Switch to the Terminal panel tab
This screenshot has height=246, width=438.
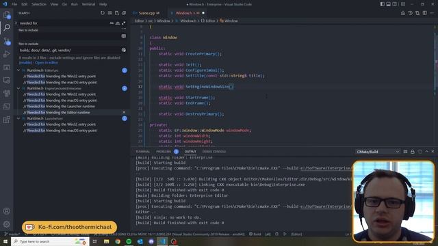click(x=143, y=152)
